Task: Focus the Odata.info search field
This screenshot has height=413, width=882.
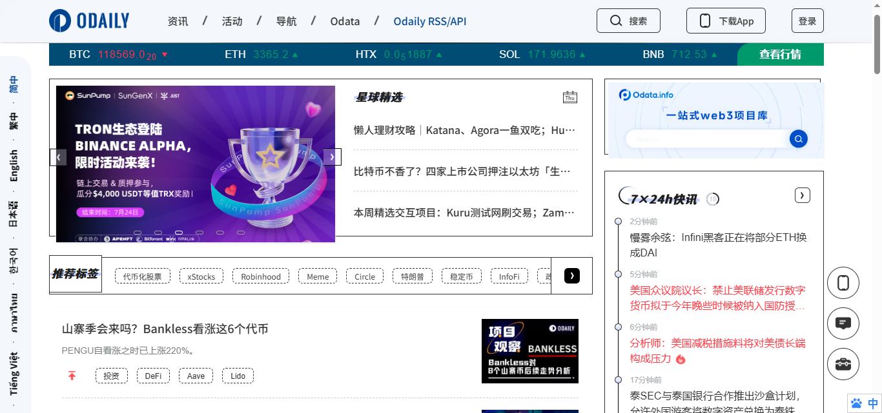Action: click(707, 139)
